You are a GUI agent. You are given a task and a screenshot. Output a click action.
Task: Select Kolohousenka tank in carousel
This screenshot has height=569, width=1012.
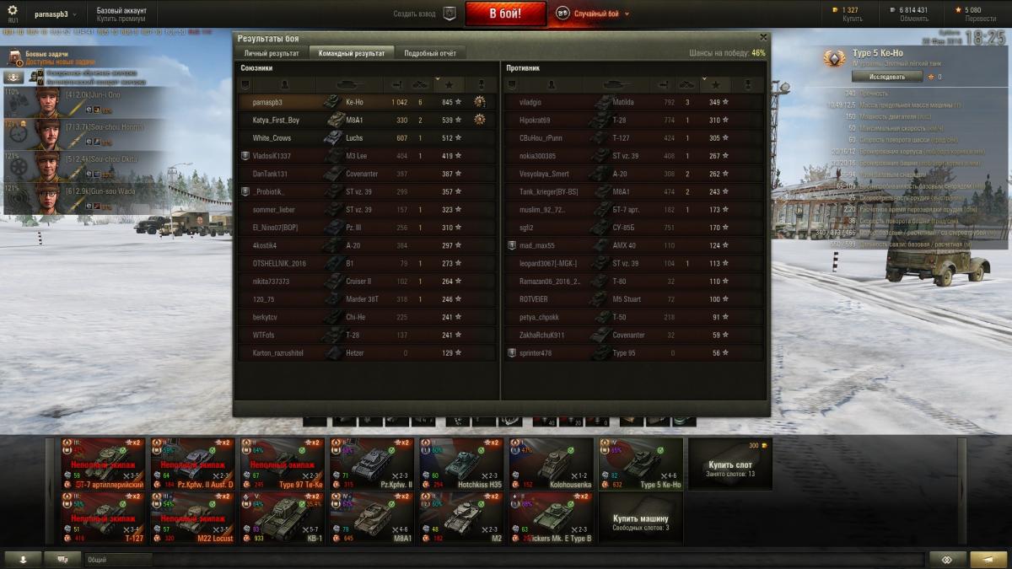pos(552,464)
